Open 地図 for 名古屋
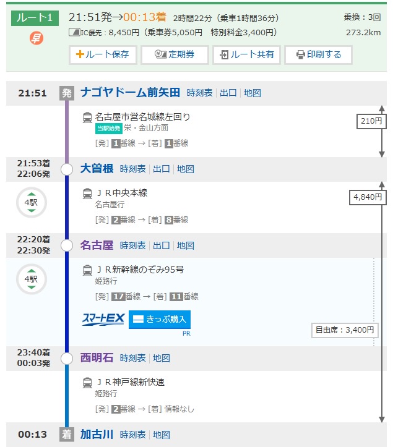393x447 pixels. click(186, 245)
